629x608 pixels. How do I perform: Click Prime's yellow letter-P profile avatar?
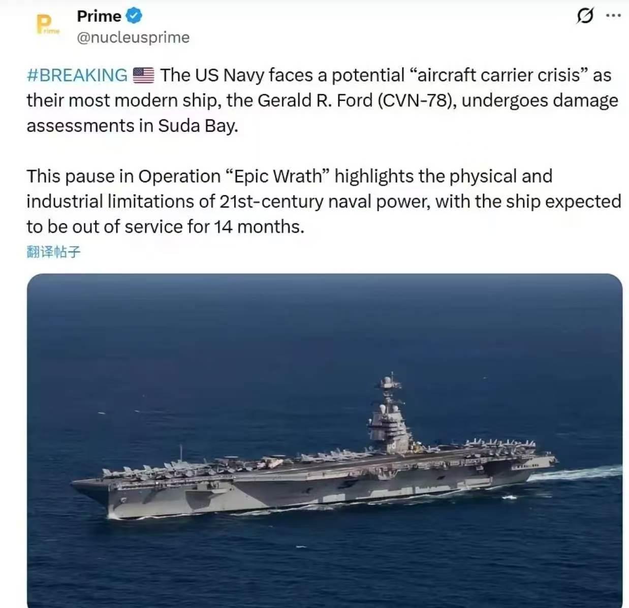click(46, 23)
